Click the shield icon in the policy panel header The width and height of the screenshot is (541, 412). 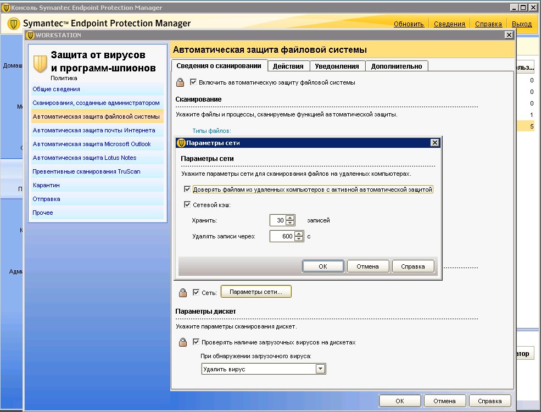40,64
